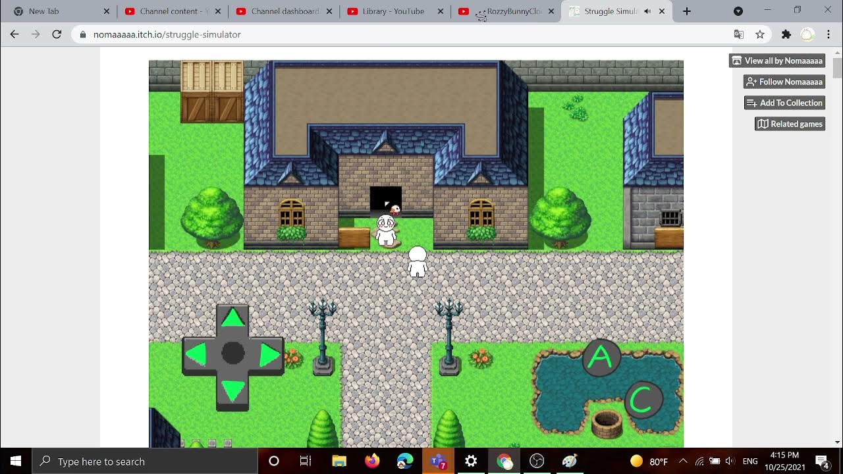Image resolution: width=843 pixels, height=474 pixels.
Task: Click the translate page icon
Action: coord(739,34)
